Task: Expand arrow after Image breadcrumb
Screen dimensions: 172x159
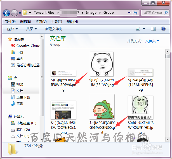Action: click(100, 13)
